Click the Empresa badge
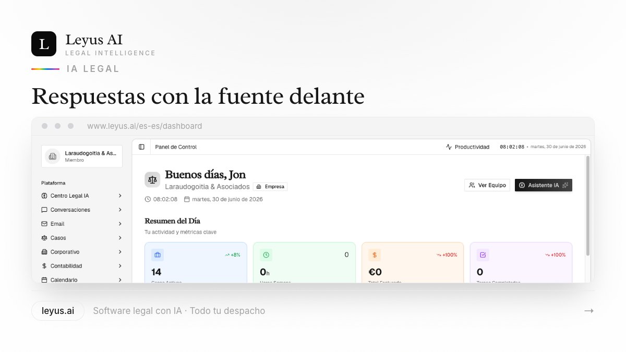 [x=270, y=187]
